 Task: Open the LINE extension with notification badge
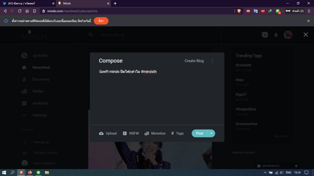pyautogui.click(x=278, y=11)
